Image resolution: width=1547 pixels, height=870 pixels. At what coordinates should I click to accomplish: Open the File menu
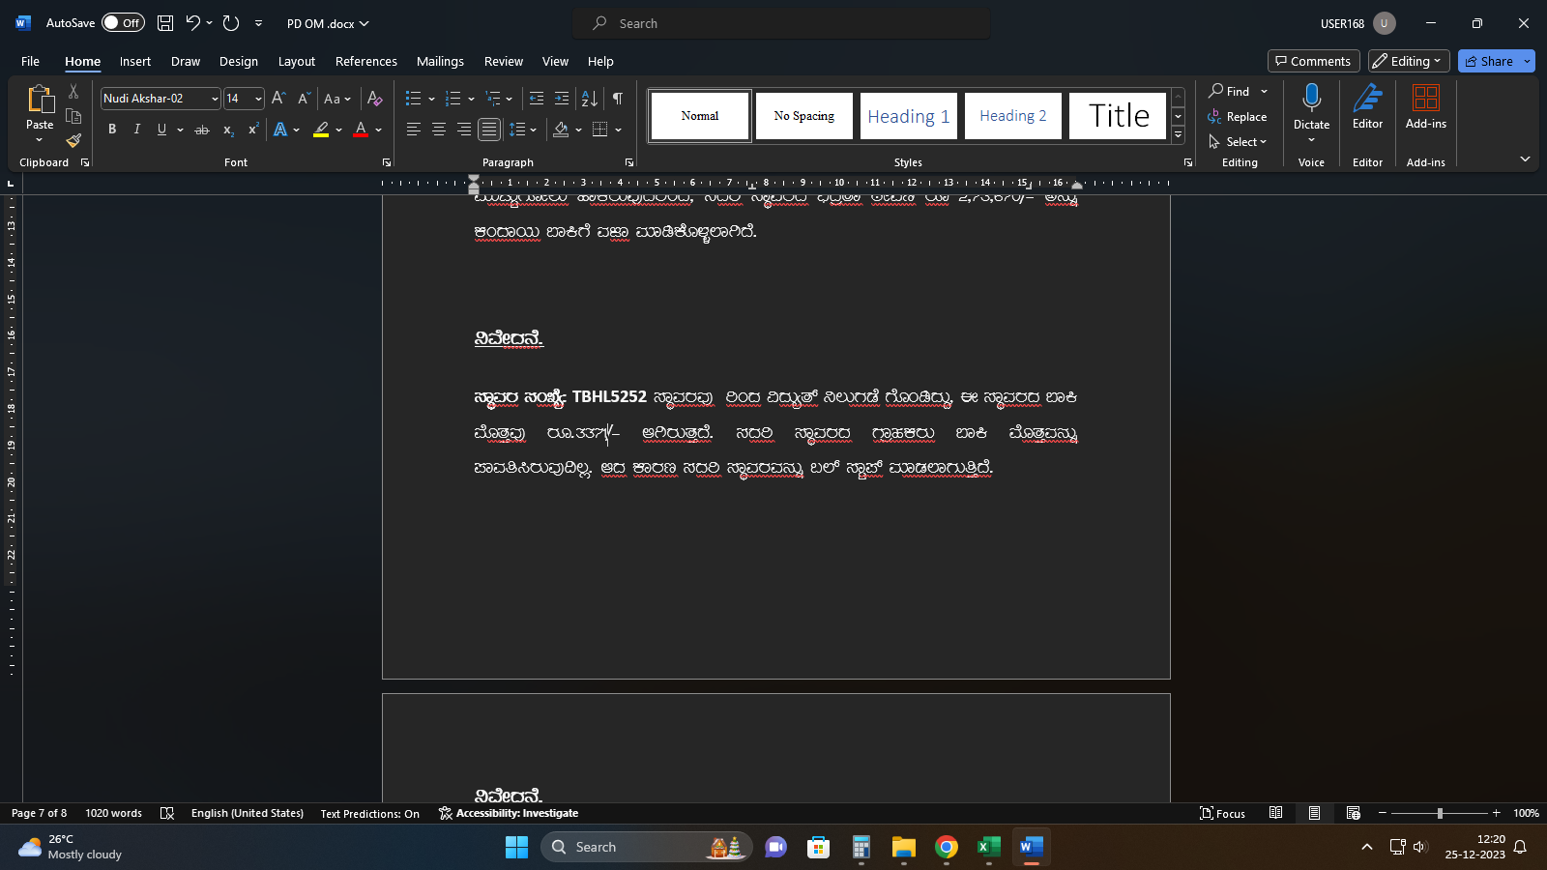click(30, 61)
